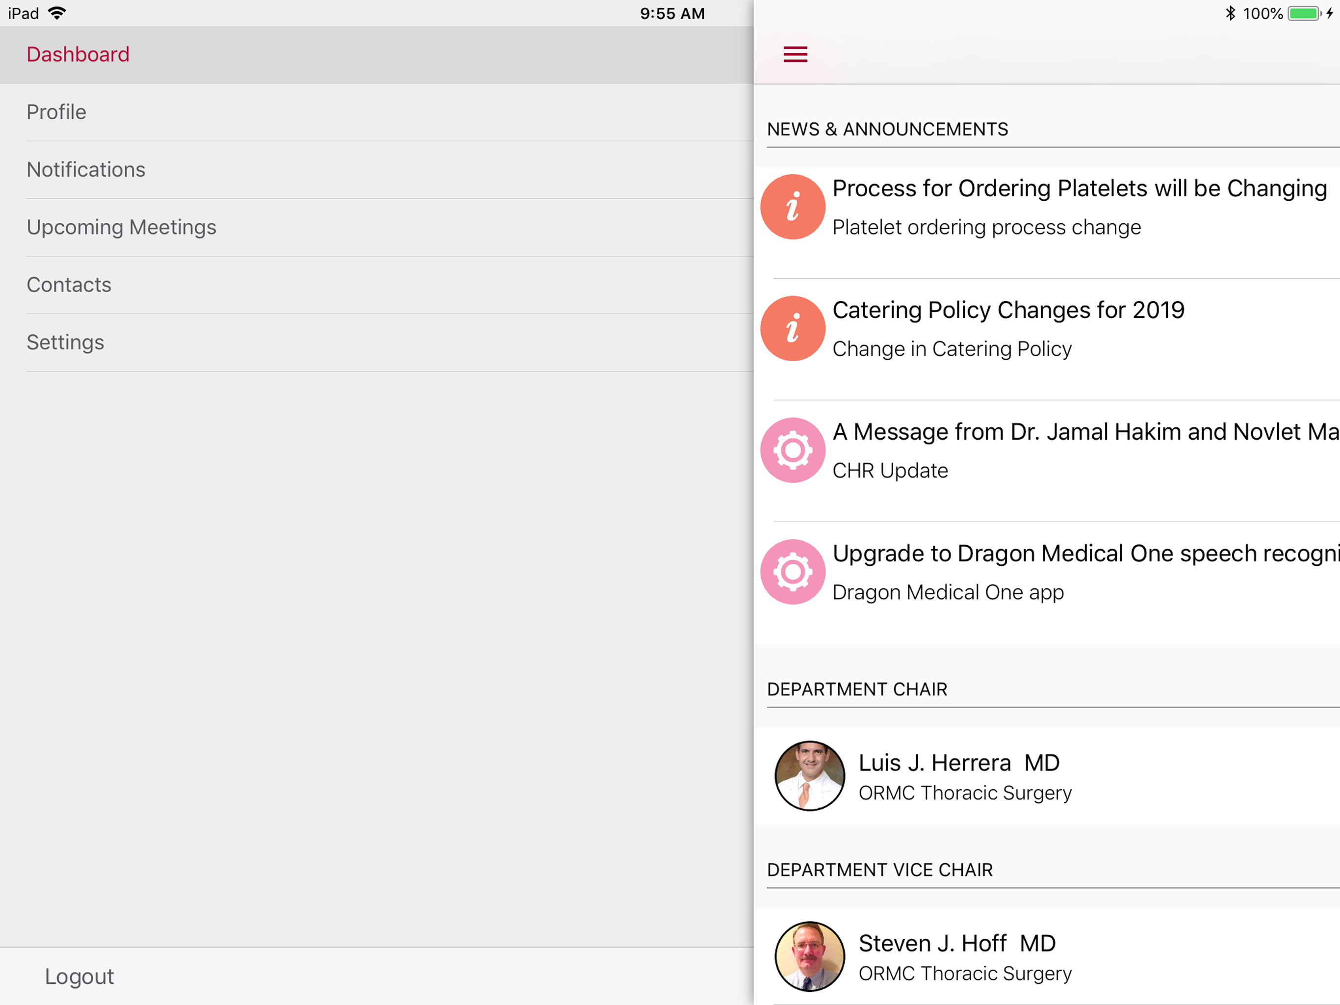Tap the red hamburger menu icon

(x=795, y=54)
